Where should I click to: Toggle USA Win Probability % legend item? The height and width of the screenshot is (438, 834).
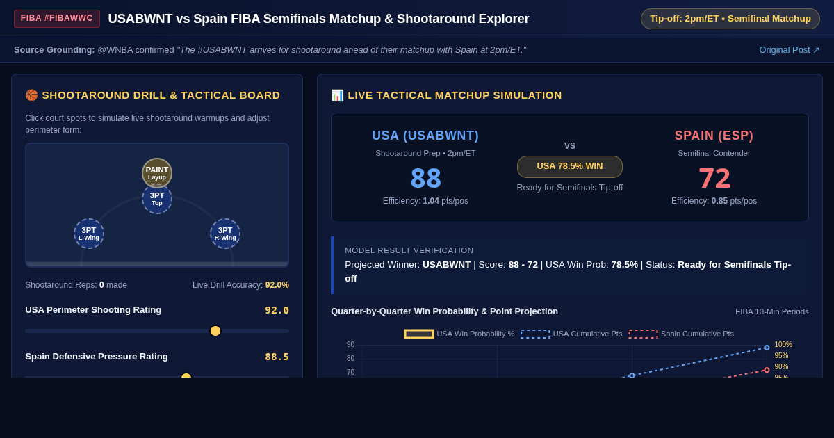click(x=459, y=334)
